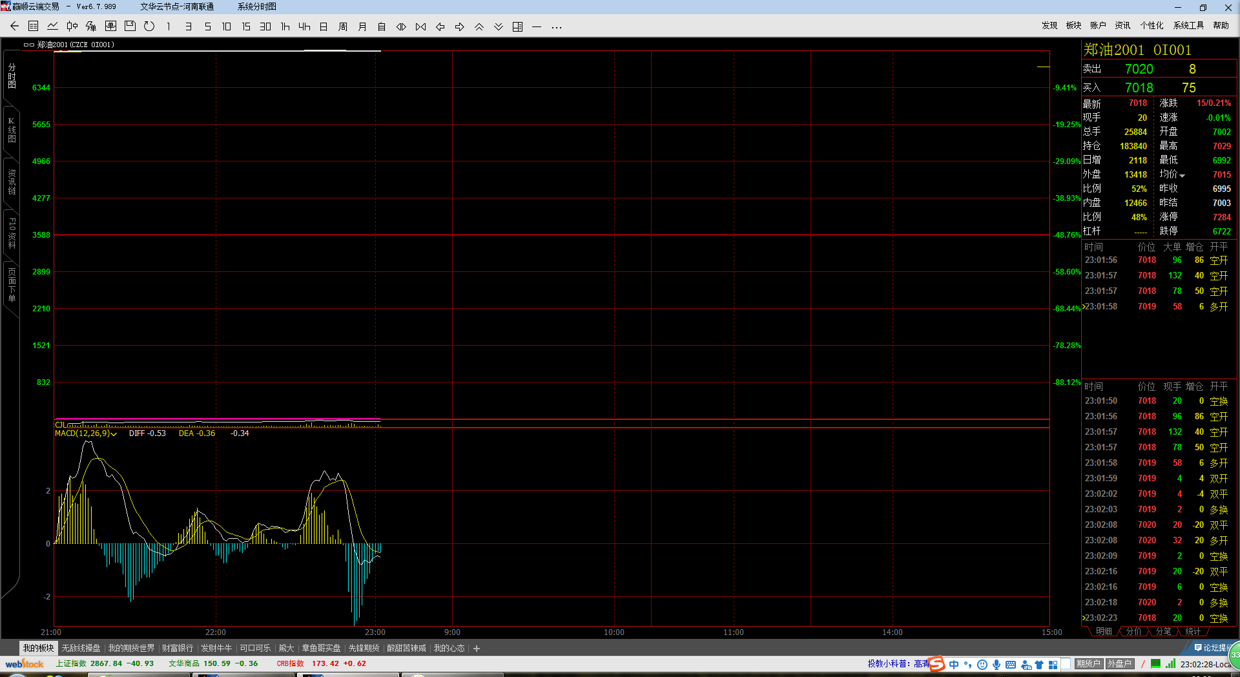
Task: Open the 均价 dropdown arrow
Action: pyautogui.click(x=1183, y=176)
